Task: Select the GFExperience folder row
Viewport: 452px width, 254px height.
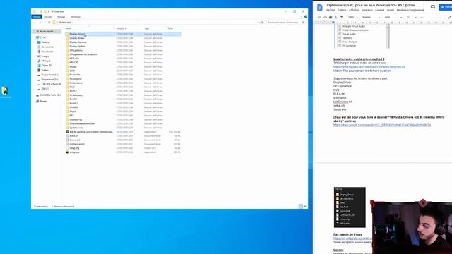Action: click(123, 50)
